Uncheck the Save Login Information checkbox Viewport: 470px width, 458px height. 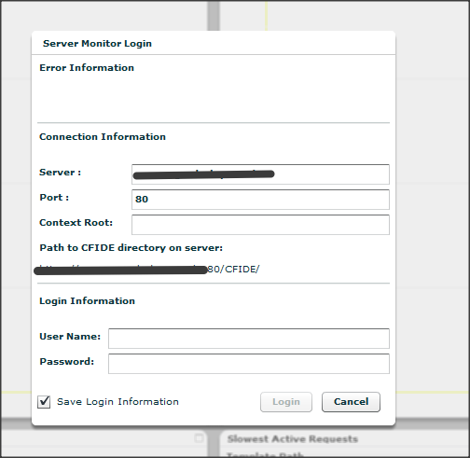44,402
